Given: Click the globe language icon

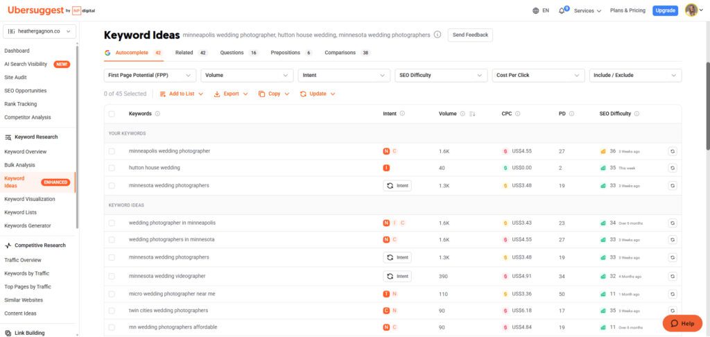Looking at the screenshot, I should (x=535, y=10).
